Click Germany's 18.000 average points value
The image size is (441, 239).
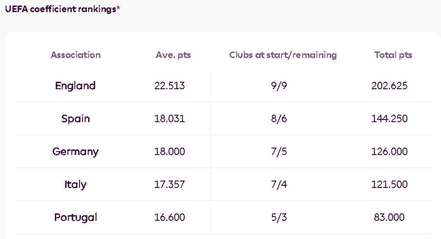click(x=170, y=152)
